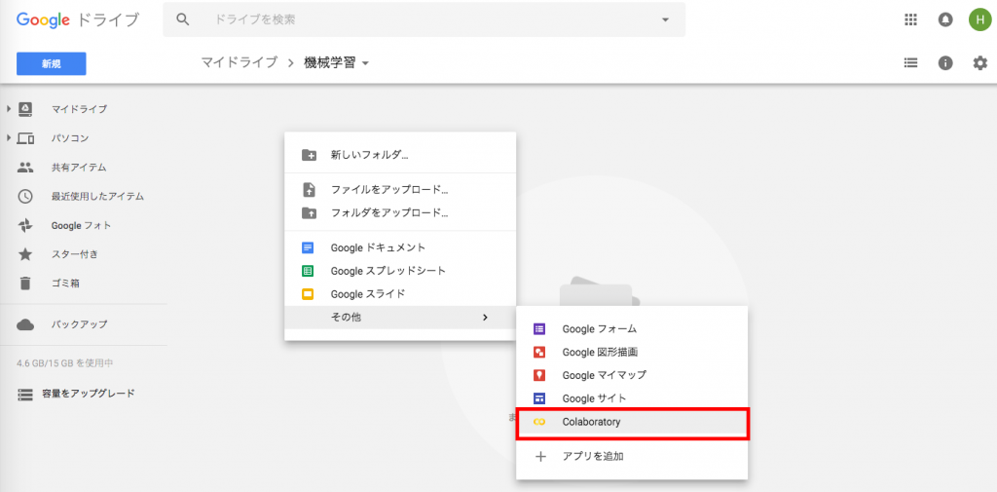Create a Google スライド
Screen dimensions: 997x492
click(400, 294)
